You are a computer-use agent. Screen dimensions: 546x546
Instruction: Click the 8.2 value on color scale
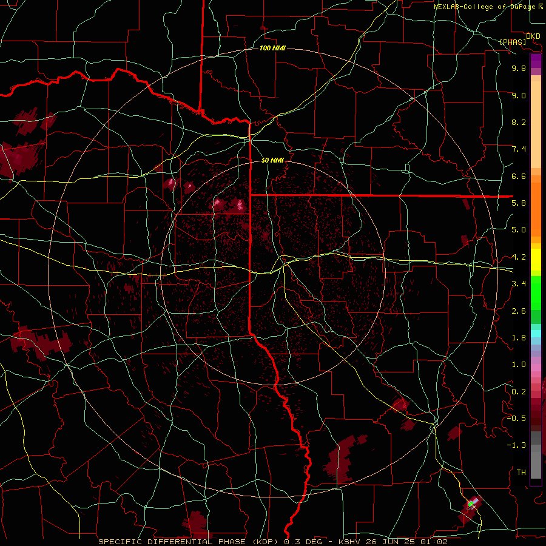click(x=519, y=122)
